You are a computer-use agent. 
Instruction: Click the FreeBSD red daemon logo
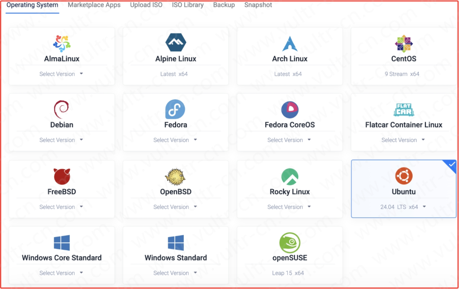62,177
